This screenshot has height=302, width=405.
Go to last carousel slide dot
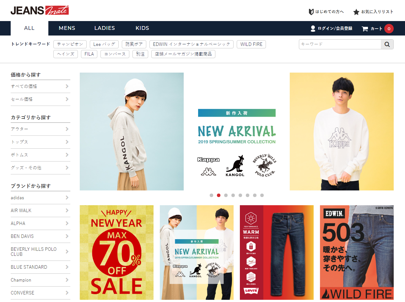pos(262,195)
